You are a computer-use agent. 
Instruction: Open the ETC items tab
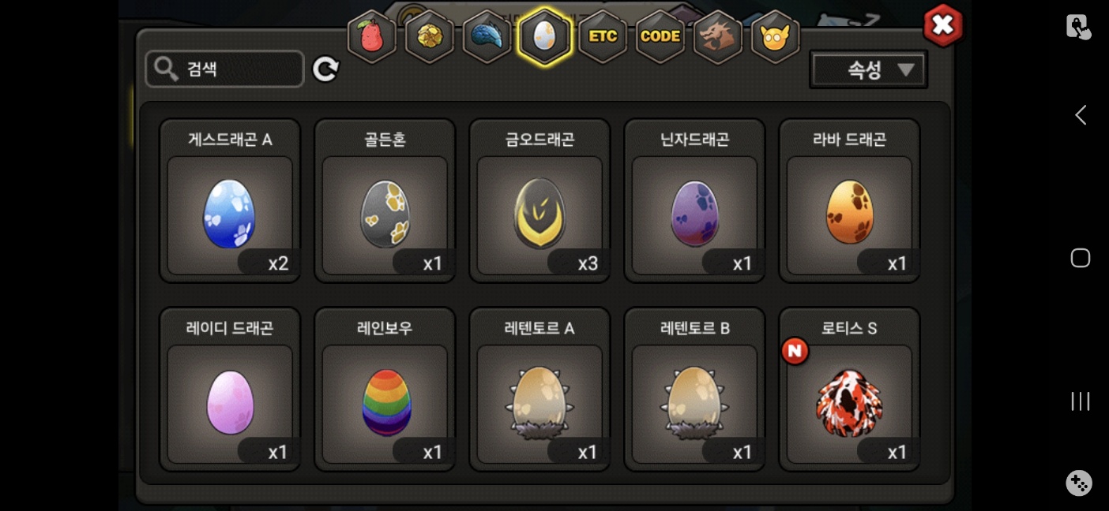coord(603,36)
